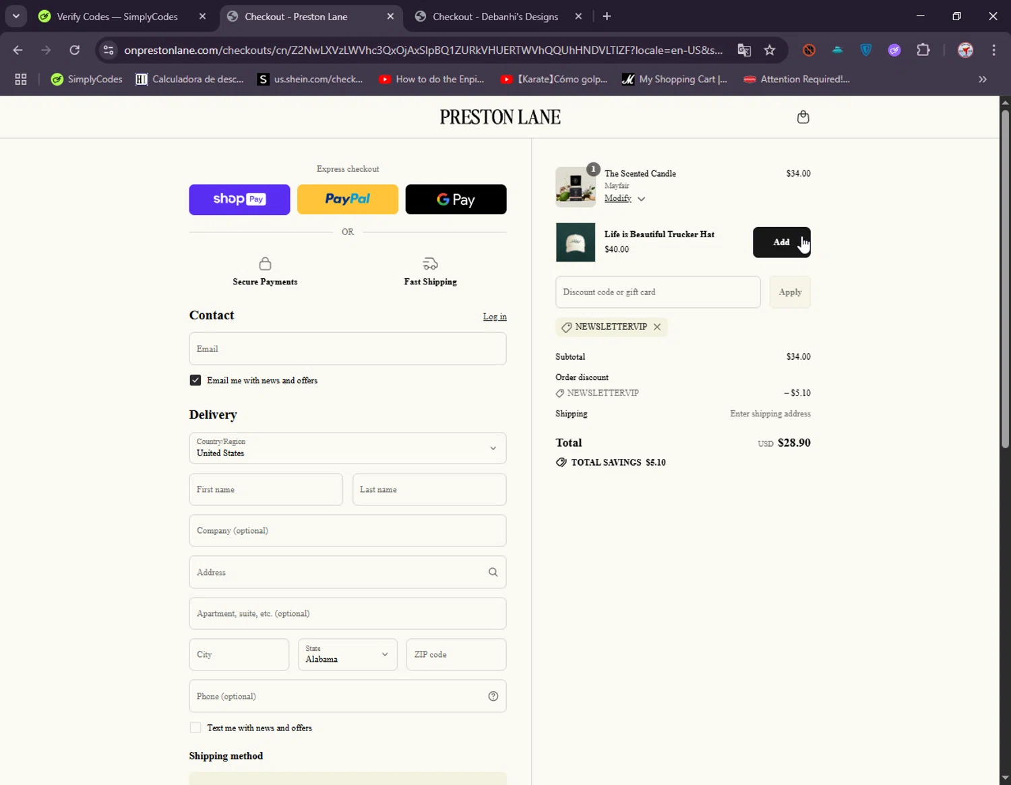Screen dimensions: 1011x785
Task: Open My Shopping Cart bookmark
Action: 675,79
